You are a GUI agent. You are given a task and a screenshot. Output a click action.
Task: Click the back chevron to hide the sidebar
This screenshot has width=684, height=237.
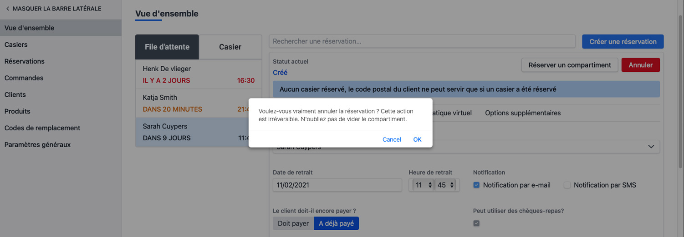[x=8, y=9]
